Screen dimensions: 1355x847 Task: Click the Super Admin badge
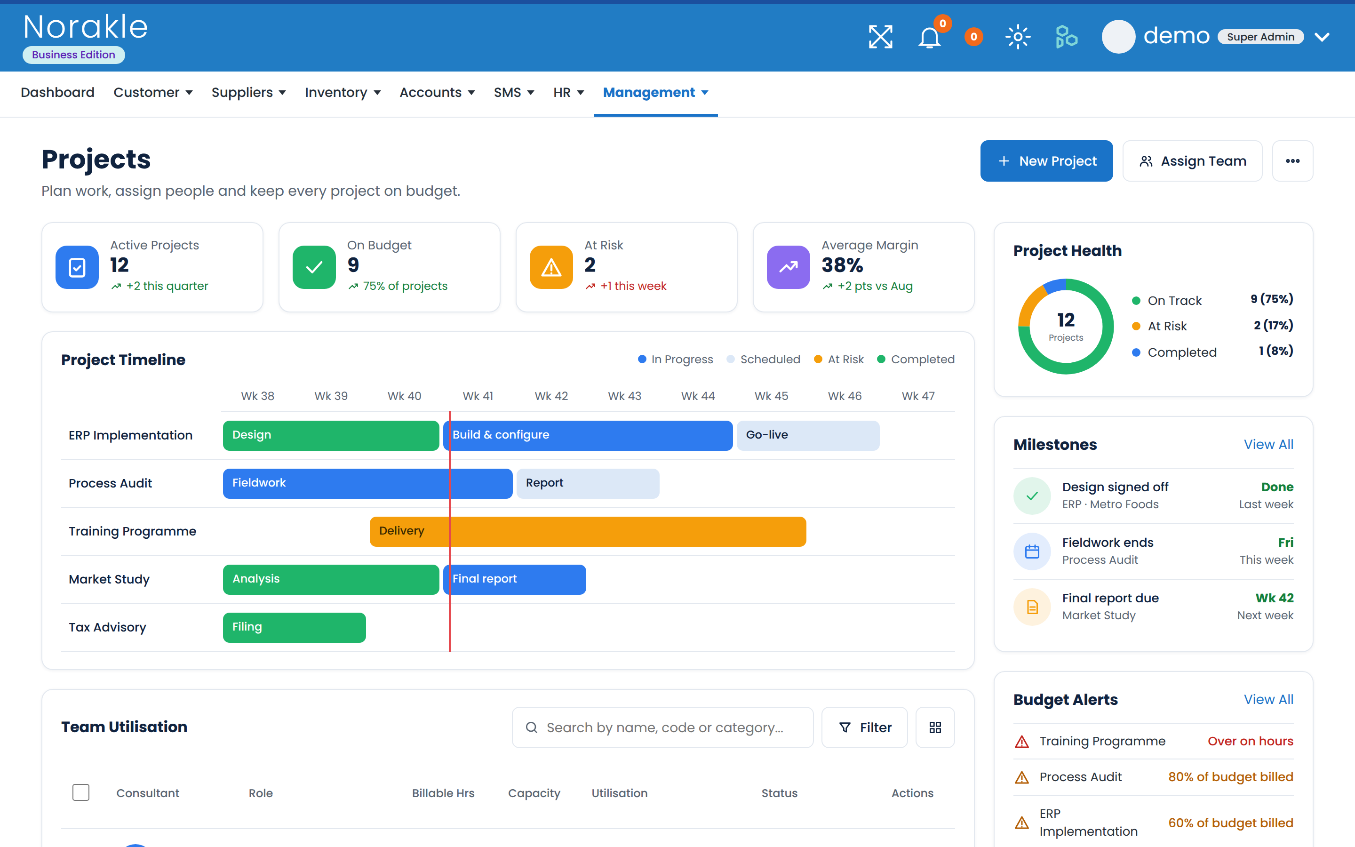click(1260, 37)
